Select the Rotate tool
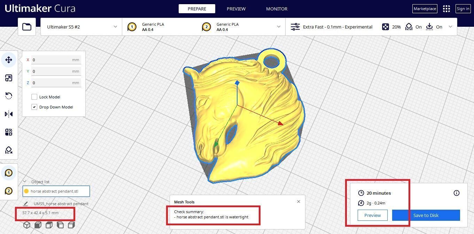The height and width of the screenshot is (234, 474). [x=9, y=96]
